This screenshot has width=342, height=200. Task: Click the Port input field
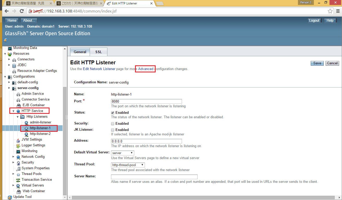tap(146, 101)
